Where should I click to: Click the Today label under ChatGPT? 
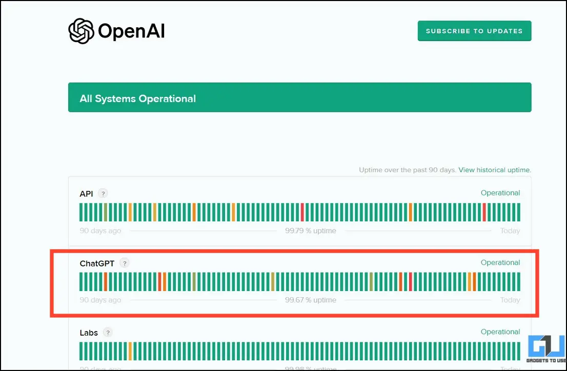510,300
